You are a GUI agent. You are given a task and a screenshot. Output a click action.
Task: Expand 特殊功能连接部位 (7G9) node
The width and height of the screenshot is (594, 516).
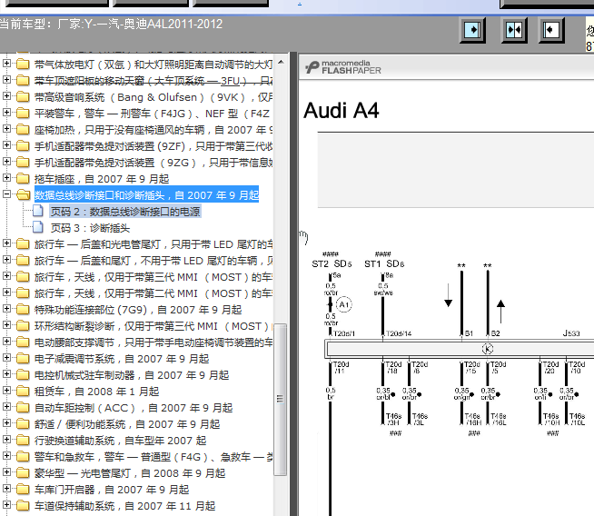click(6, 308)
